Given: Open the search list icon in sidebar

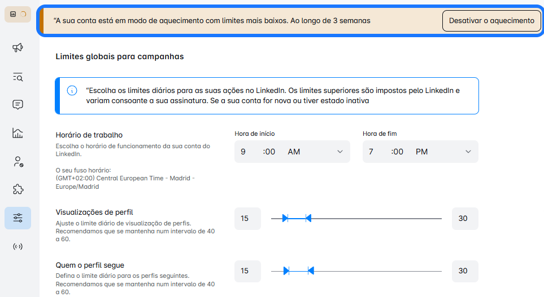Looking at the screenshot, I should click(18, 77).
